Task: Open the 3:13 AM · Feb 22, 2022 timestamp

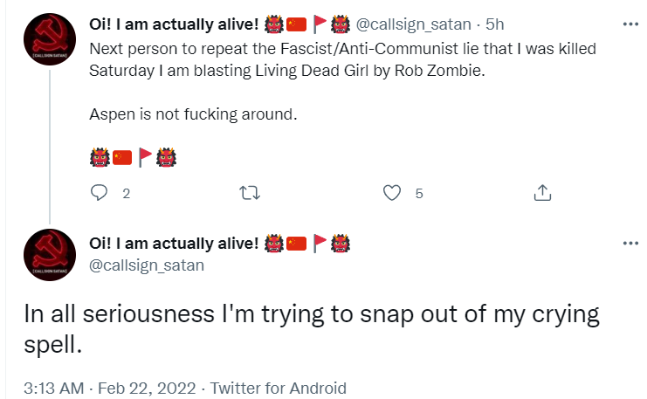Action: coord(110,389)
